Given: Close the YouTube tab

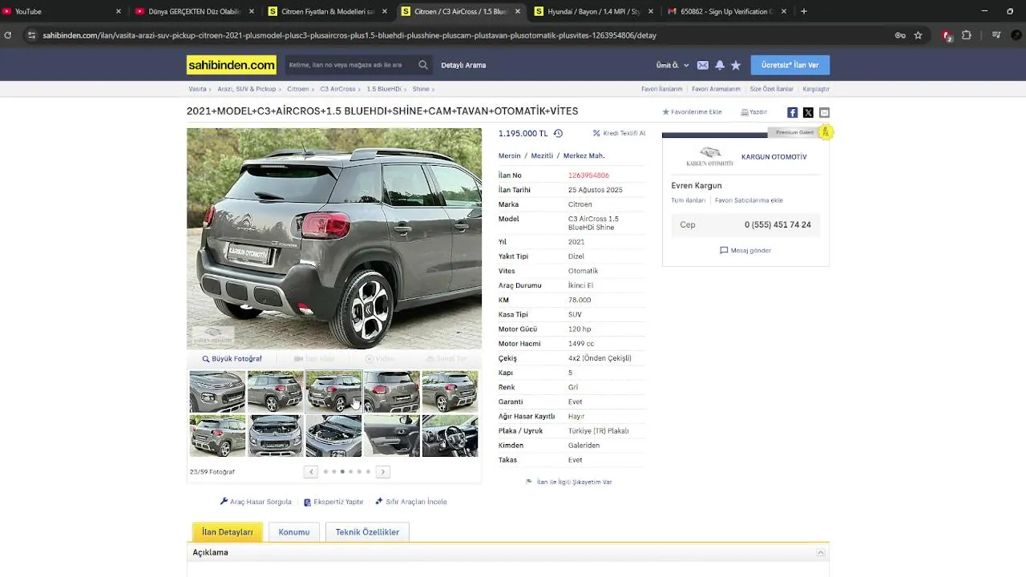Looking at the screenshot, I should (x=119, y=11).
